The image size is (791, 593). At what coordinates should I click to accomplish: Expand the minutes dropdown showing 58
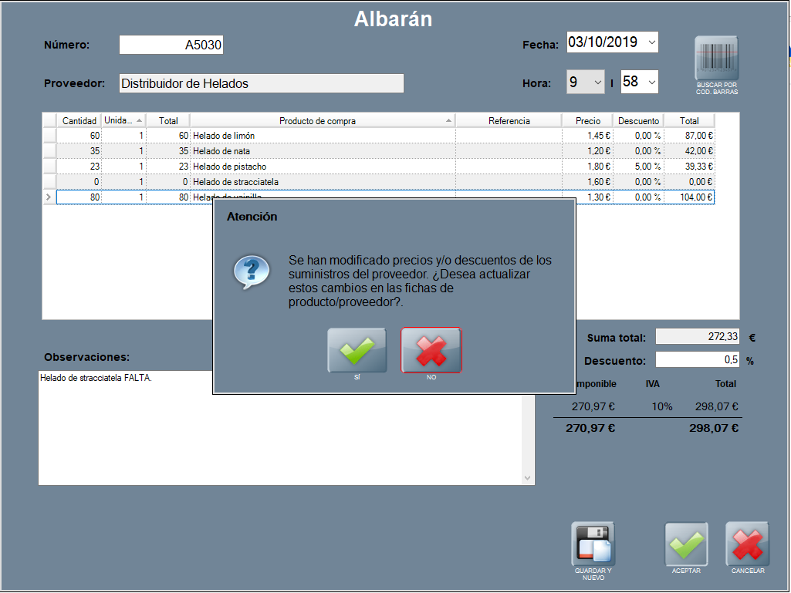tap(650, 82)
